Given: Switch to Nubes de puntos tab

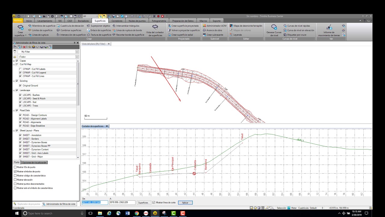Looking at the screenshot, I should (x=137, y=21).
